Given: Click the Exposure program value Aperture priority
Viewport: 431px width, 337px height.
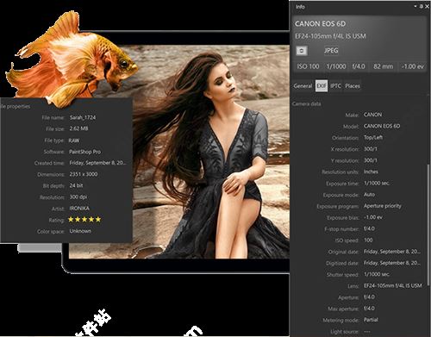Looking at the screenshot, I should point(383,206).
